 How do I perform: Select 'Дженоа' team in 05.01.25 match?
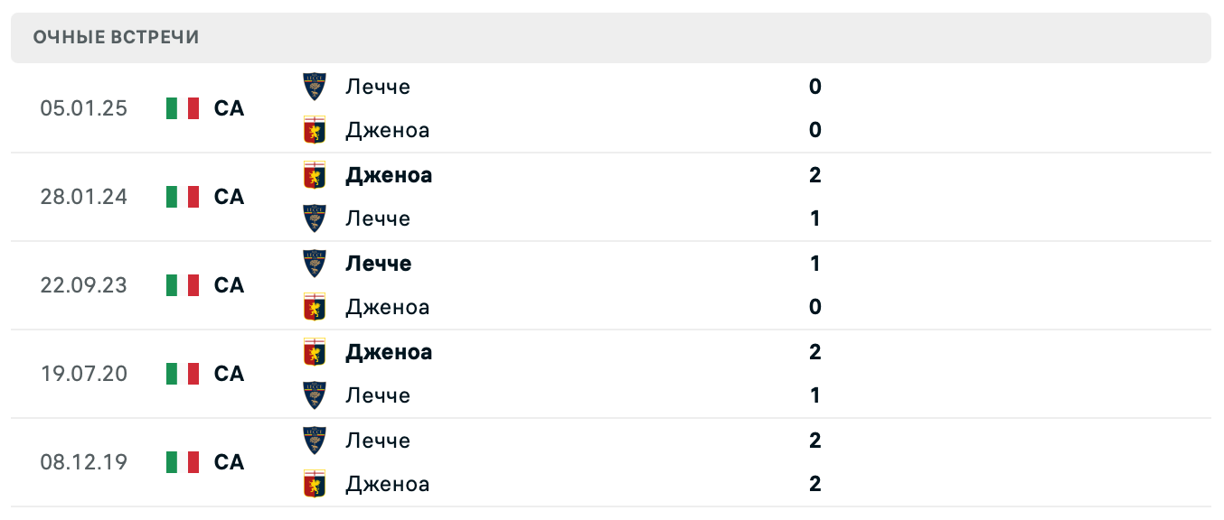pyautogui.click(x=387, y=130)
